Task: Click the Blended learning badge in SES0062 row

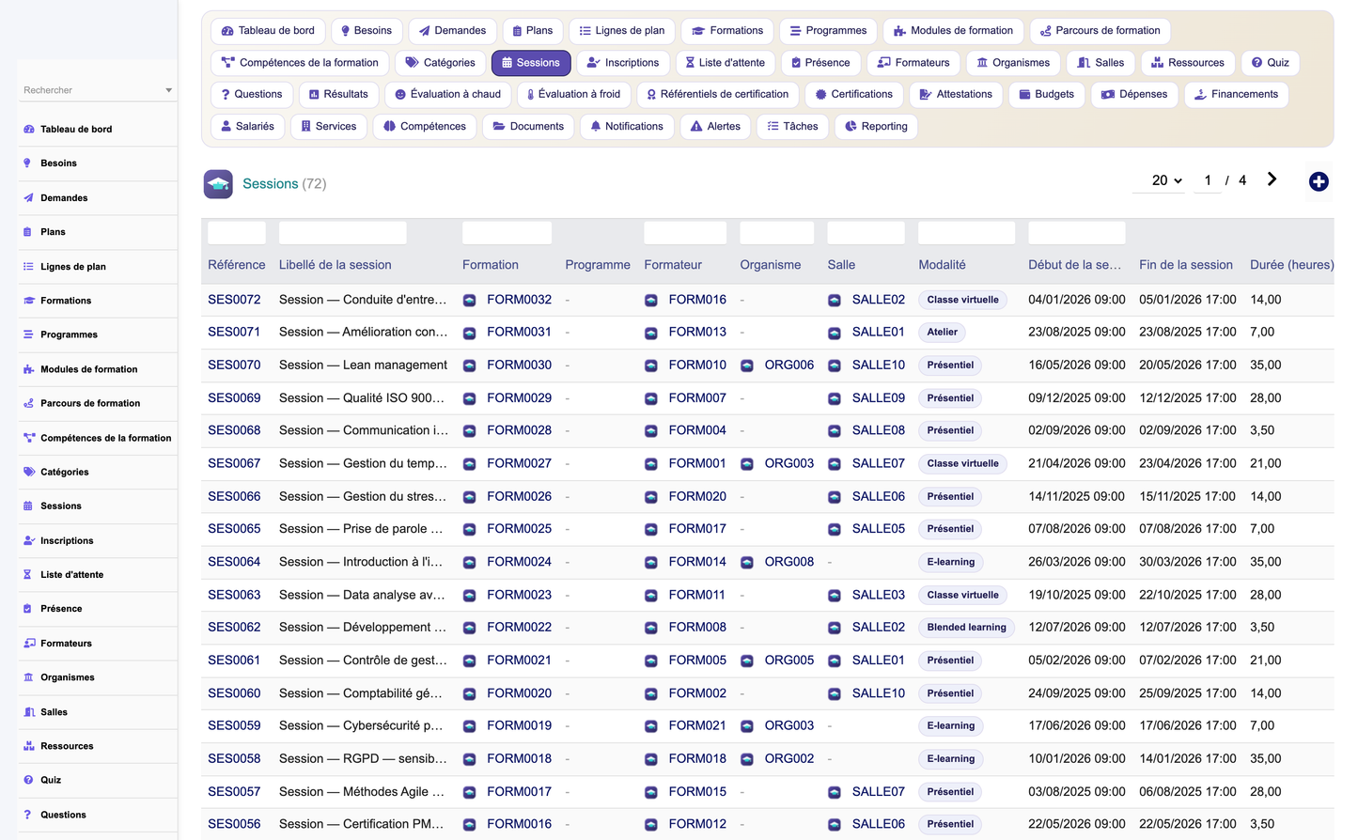Action: tap(966, 628)
